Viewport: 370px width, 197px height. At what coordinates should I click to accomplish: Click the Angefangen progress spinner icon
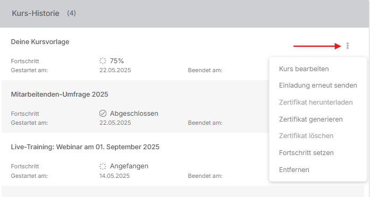click(103, 166)
